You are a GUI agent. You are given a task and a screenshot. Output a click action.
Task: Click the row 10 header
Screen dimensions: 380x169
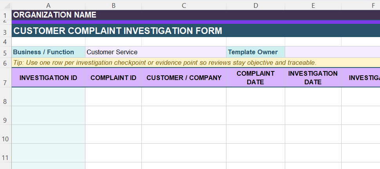[5, 139]
